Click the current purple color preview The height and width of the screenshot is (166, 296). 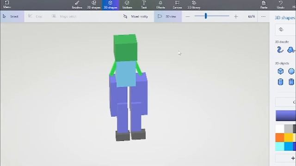pos(286,116)
